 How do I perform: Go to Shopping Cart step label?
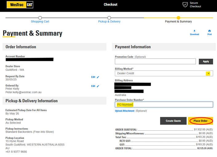pyautogui.click(x=40, y=22)
